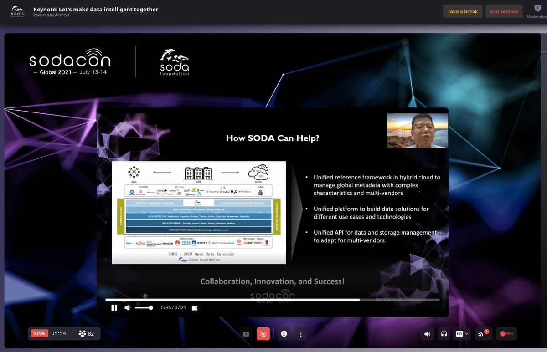The height and width of the screenshot is (352, 547).
Task: Open the more options three-dot menu
Action: coord(300,334)
